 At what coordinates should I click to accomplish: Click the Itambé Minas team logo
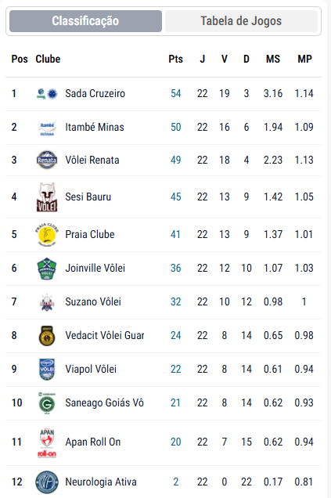pos(47,128)
